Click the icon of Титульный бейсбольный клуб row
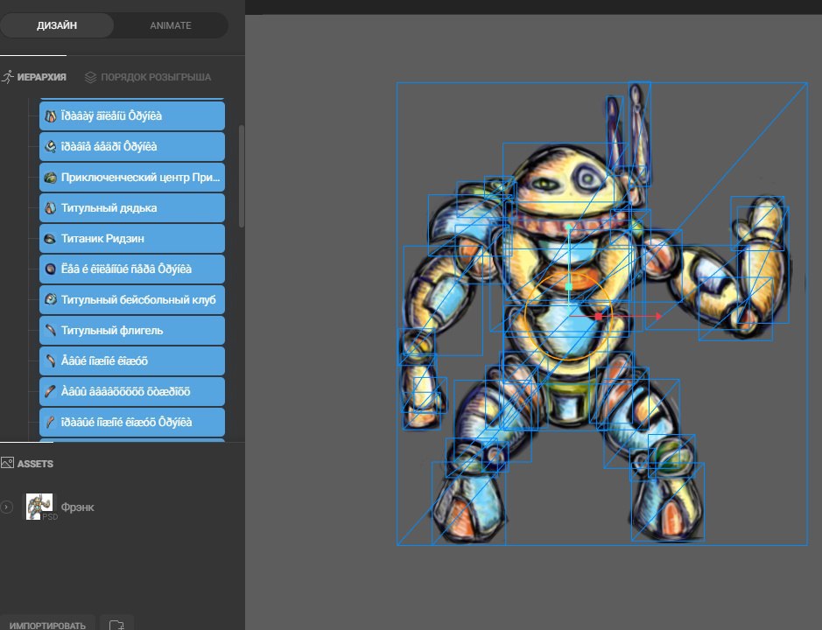822x630 pixels. pos(50,300)
